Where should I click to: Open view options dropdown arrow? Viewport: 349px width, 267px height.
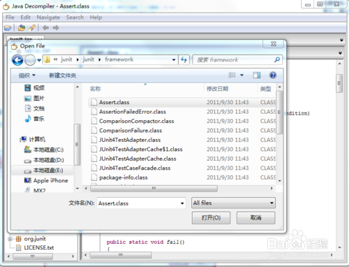coord(242,75)
